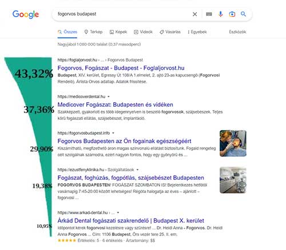Select the Összes tab
This screenshot has height=250, width=286.
click(x=67, y=32)
